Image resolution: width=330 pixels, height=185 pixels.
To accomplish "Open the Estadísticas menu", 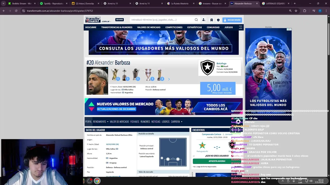I will tap(195, 27).
